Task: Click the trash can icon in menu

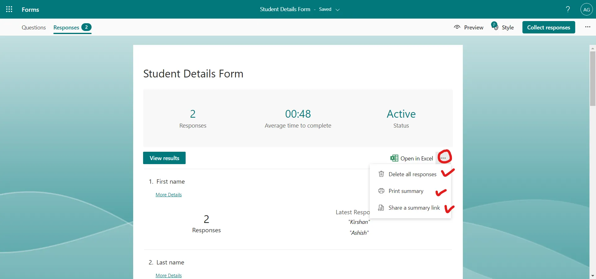Action: click(x=381, y=174)
